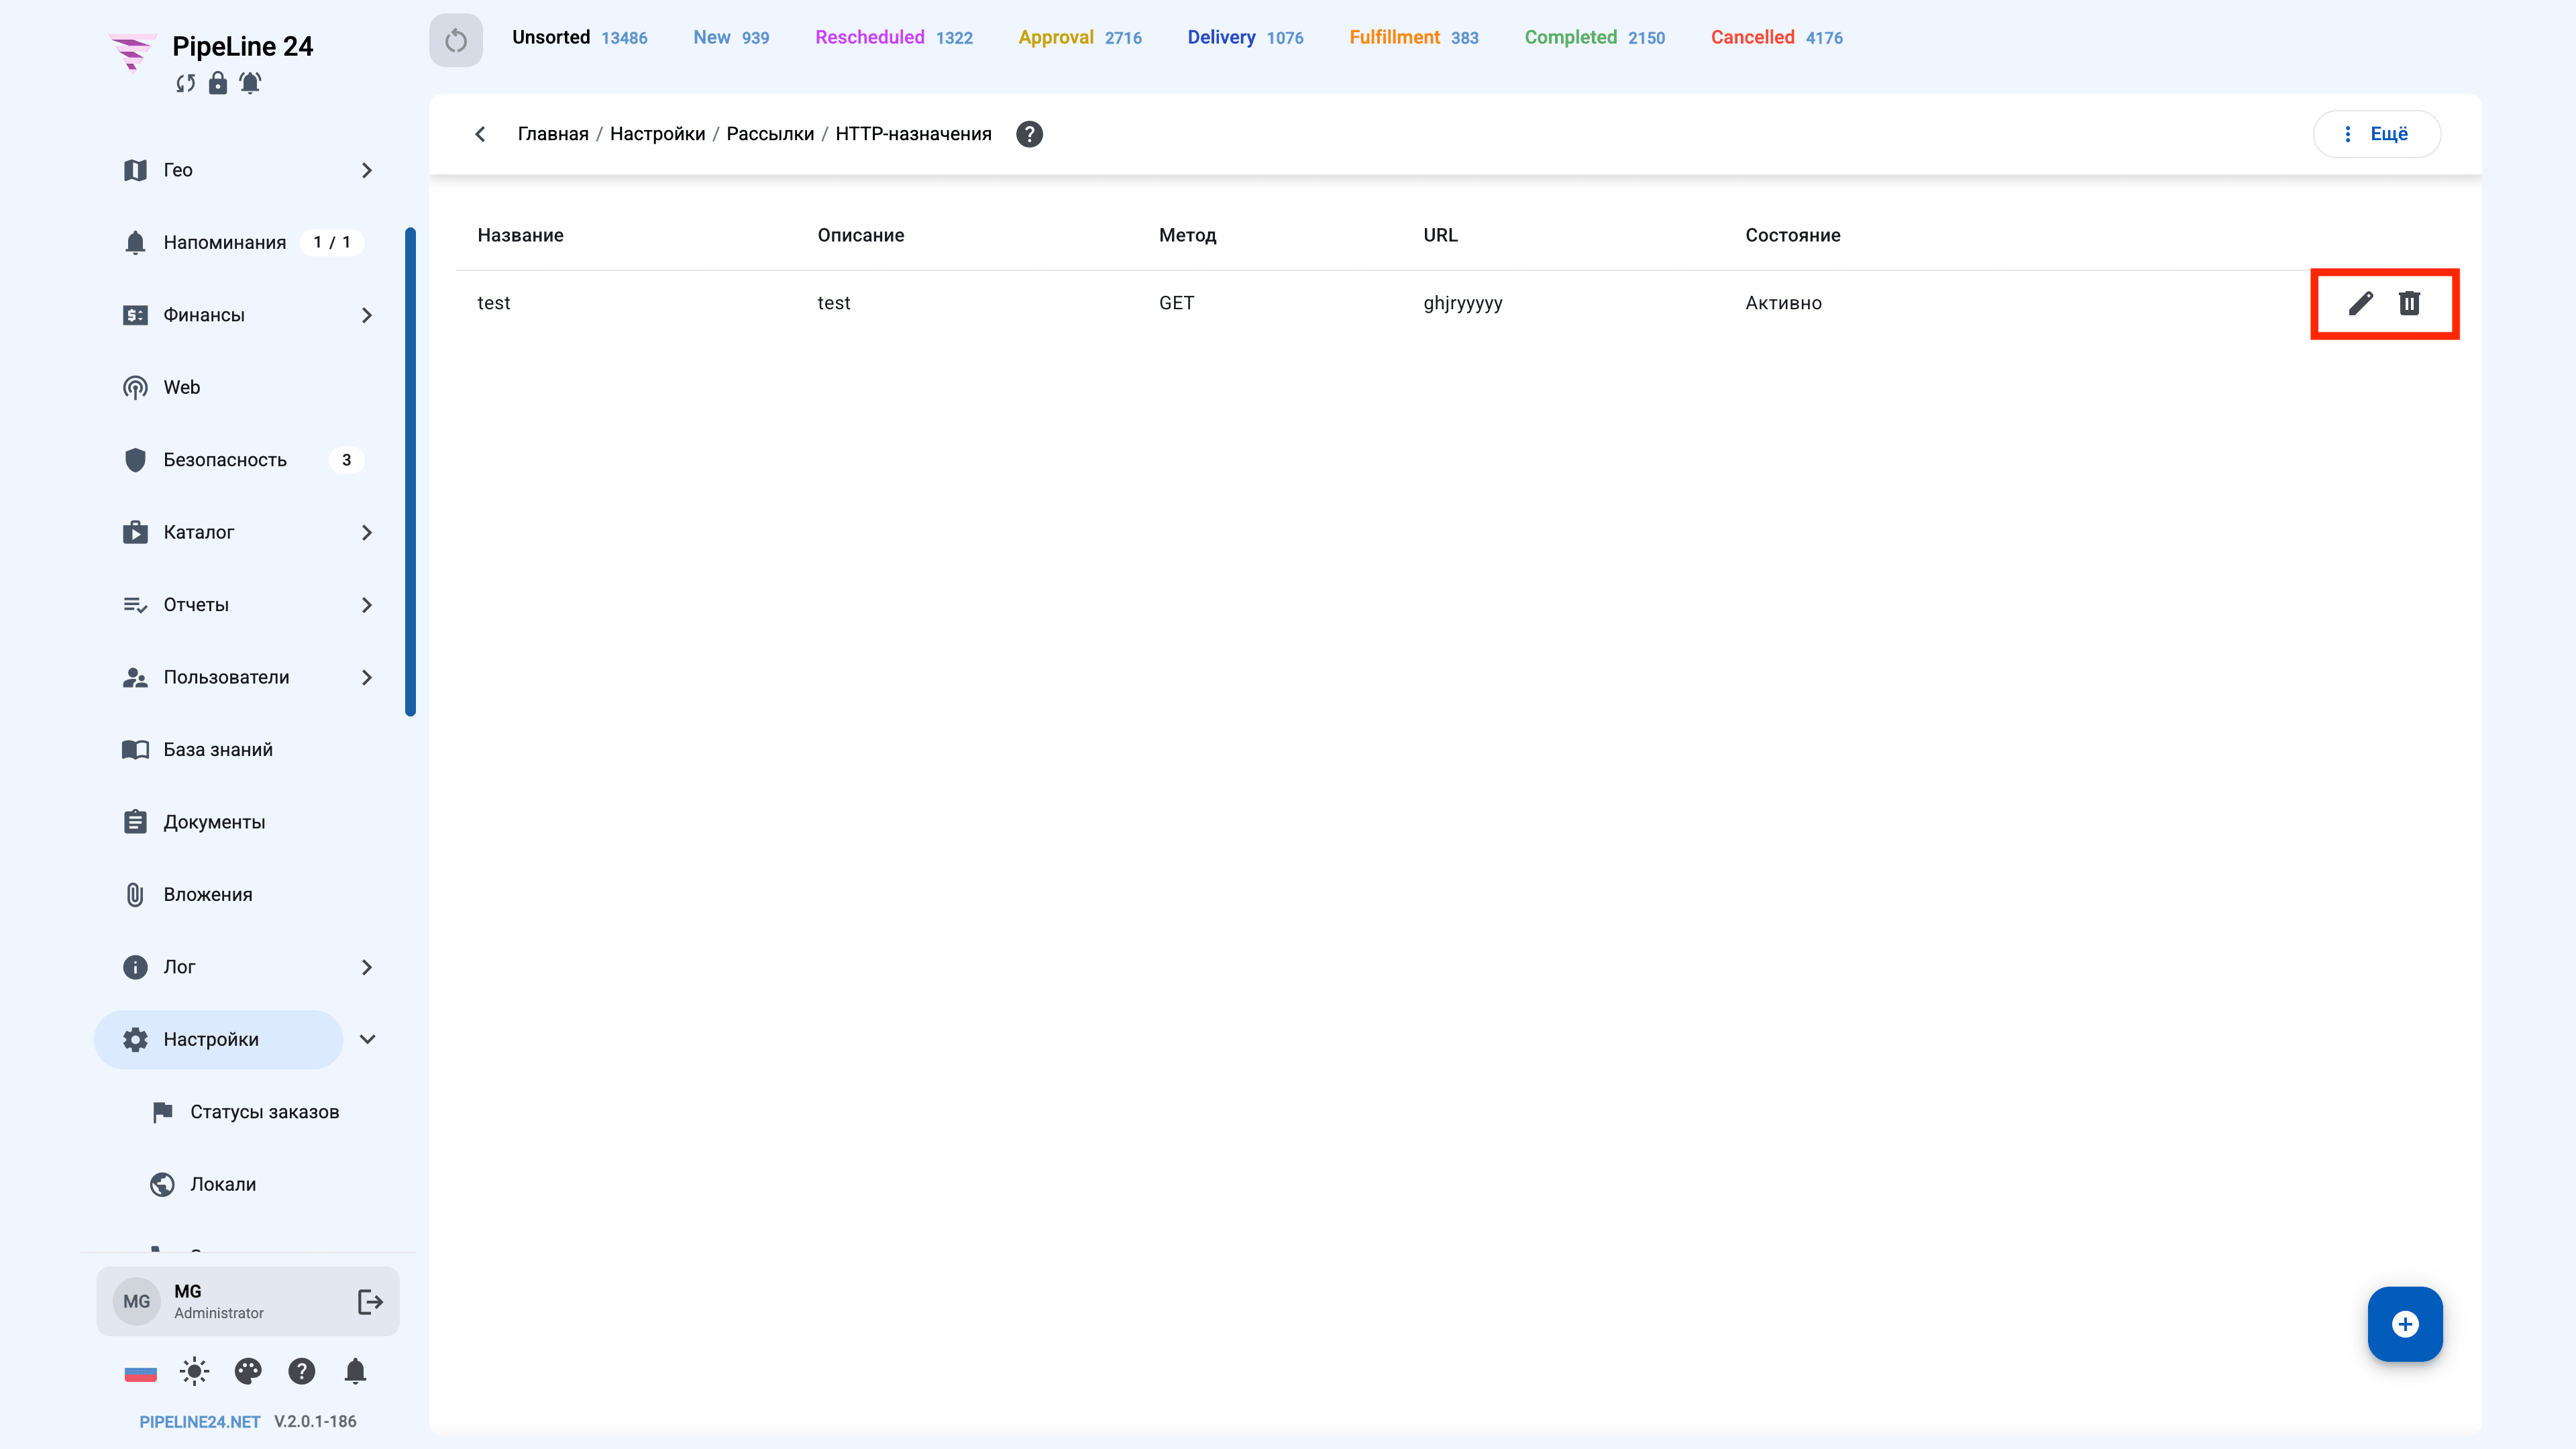
Task: Follow the Рассылки breadcrumb link
Action: (770, 134)
